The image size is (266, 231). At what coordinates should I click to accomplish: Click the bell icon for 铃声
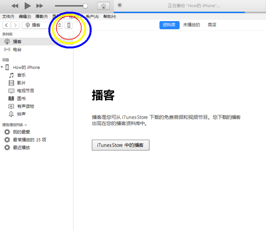point(11,114)
